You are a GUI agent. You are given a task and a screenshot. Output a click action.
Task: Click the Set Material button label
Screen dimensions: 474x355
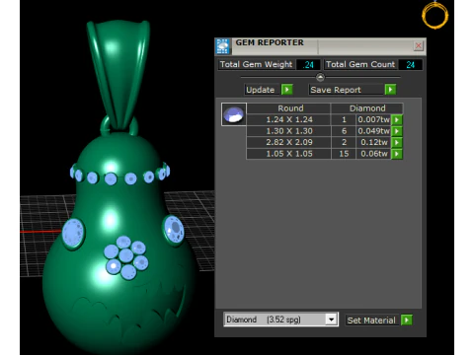372,320
